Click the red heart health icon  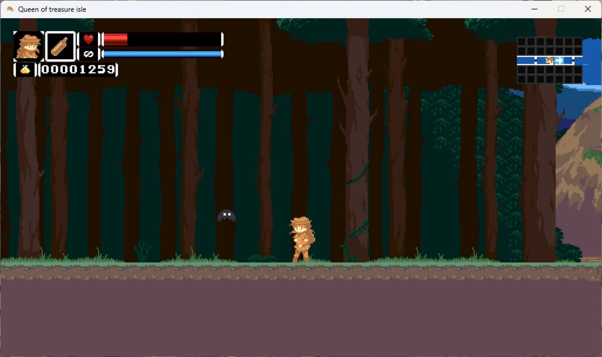pos(88,39)
